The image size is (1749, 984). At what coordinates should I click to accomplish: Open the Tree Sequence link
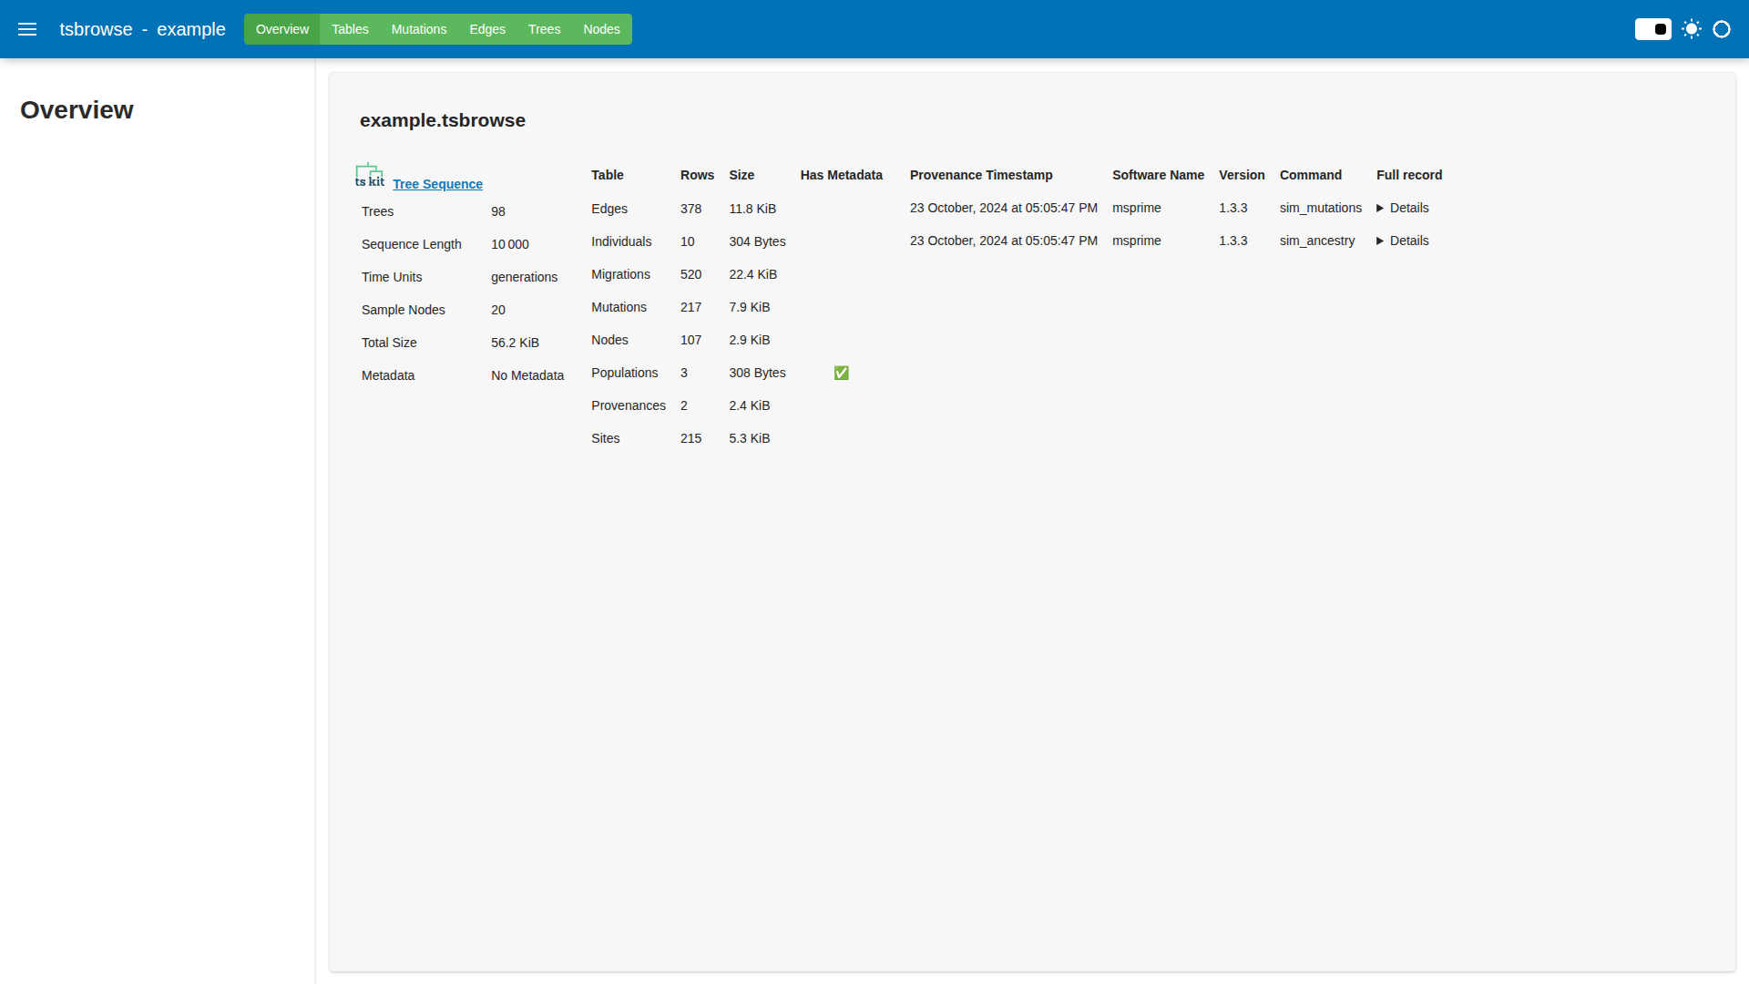pos(437,184)
